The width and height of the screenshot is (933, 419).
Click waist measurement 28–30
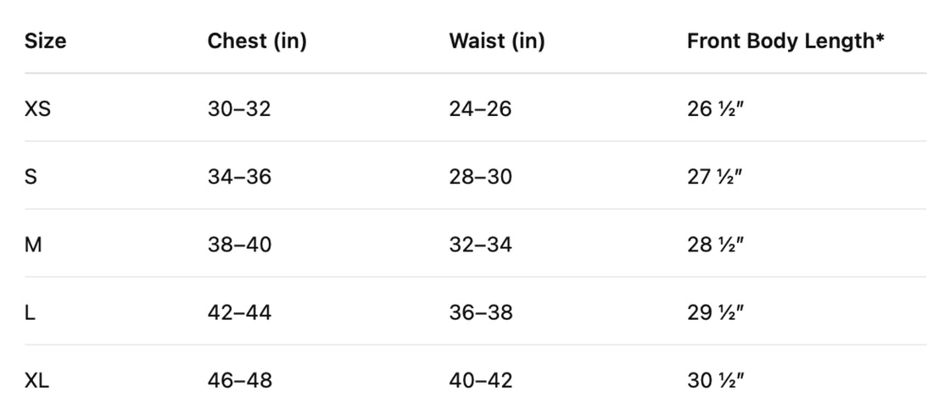pyautogui.click(x=481, y=177)
